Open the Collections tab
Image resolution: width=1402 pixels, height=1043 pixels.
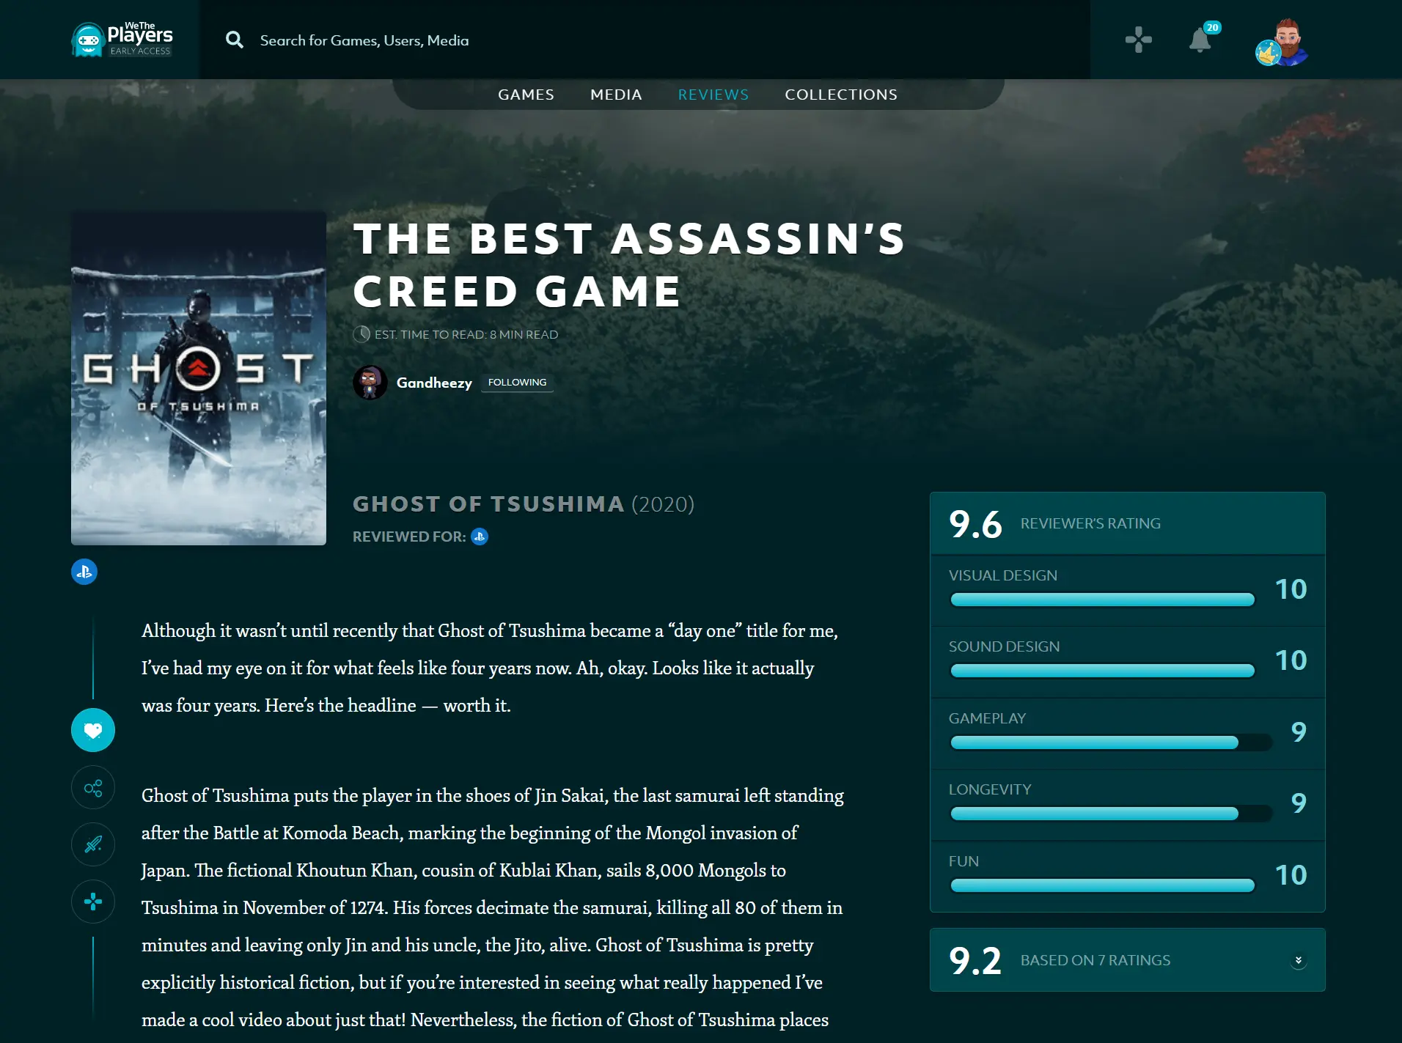pos(841,95)
